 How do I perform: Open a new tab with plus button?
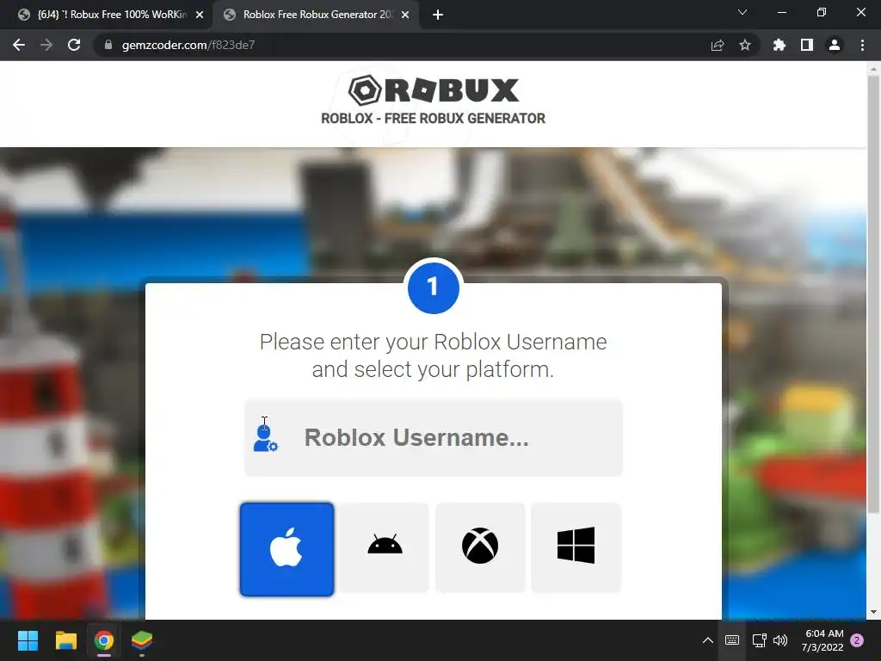point(438,15)
